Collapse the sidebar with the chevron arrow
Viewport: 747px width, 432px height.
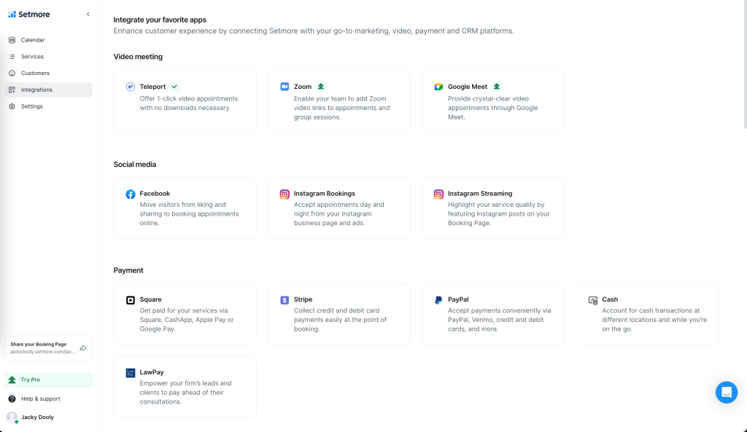(88, 14)
